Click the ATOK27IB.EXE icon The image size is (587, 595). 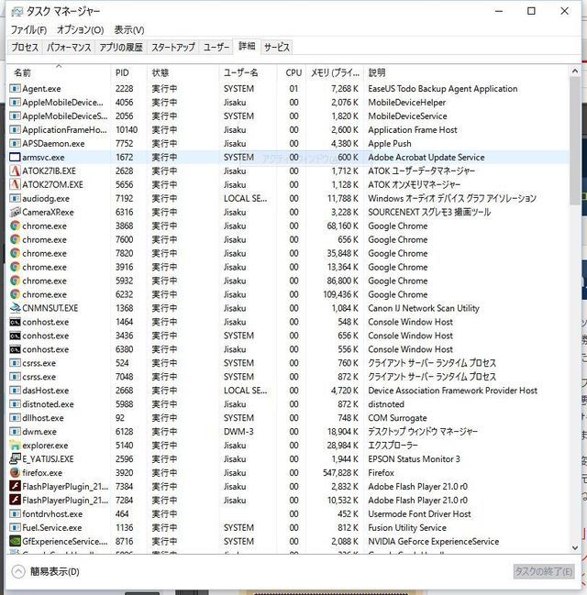point(15,171)
